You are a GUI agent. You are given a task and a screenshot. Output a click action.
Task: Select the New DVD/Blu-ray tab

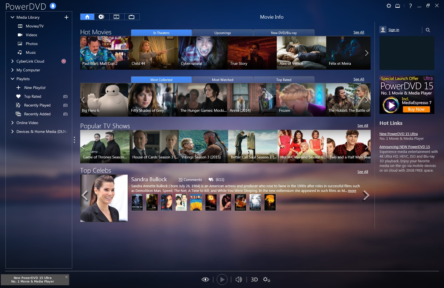click(284, 33)
